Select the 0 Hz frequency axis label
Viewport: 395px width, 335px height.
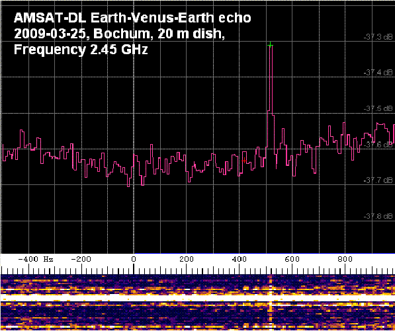[x=134, y=259]
